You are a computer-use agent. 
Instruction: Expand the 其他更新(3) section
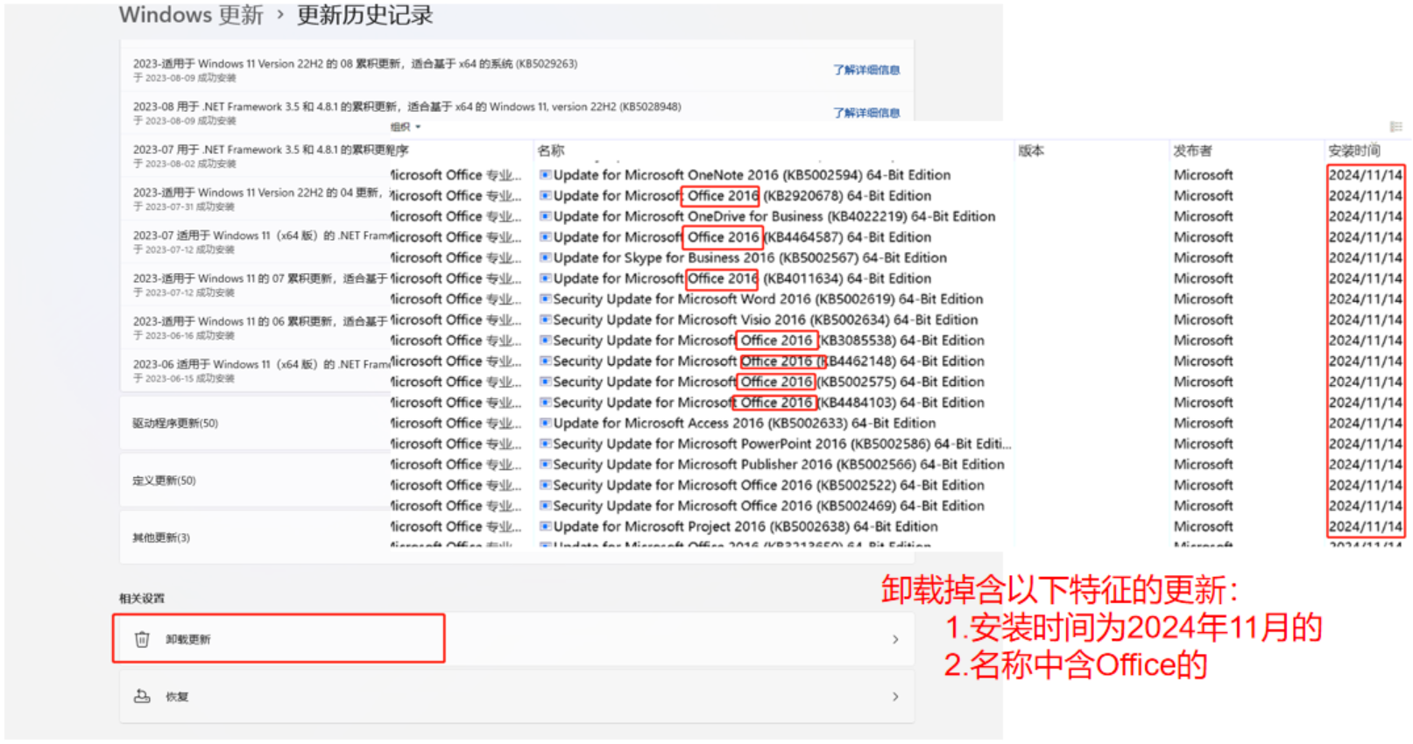(x=254, y=537)
